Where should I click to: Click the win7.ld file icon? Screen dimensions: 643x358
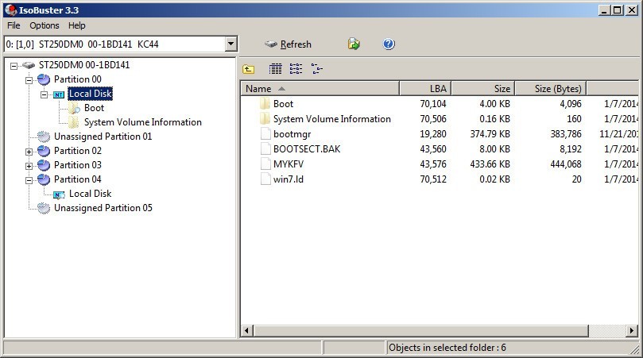tap(265, 179)
